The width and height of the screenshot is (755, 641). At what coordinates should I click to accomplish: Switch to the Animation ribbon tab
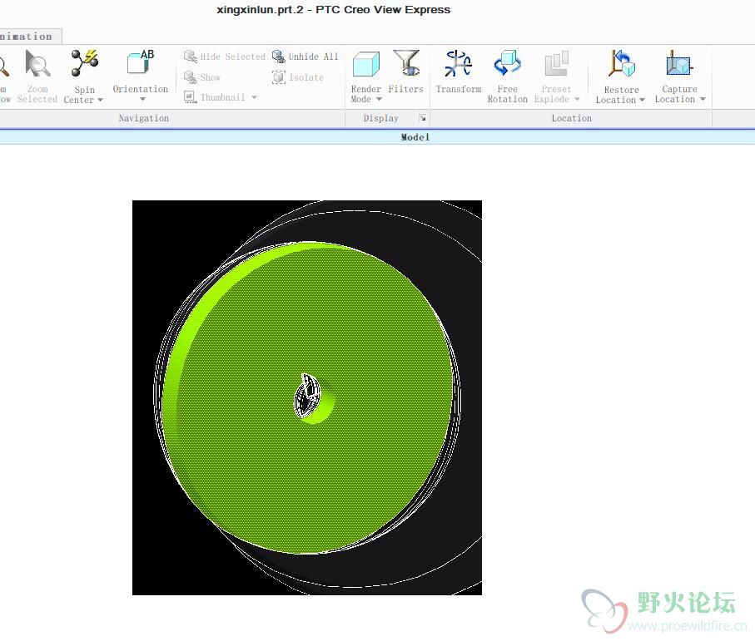tap(28, 37)
